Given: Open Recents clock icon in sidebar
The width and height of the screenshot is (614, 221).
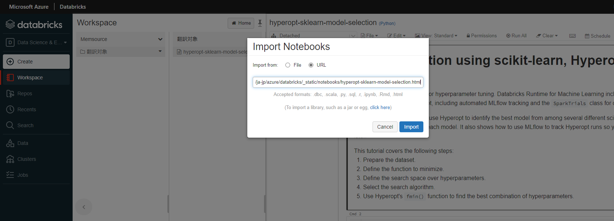Looking at the screenshot, I should [10, 109].
